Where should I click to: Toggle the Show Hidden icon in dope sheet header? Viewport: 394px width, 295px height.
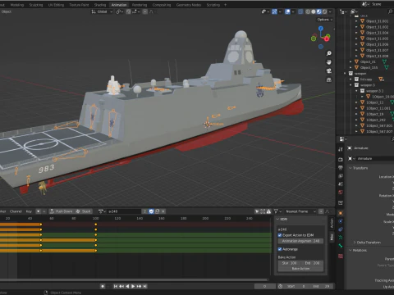click(x=263, y=211)
